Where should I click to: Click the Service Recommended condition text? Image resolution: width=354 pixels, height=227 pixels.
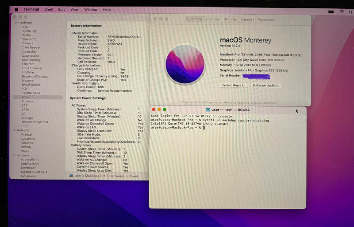click(x=115, y=90)
